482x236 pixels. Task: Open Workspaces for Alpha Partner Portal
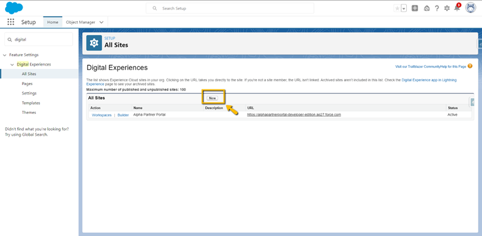[102, 115]
